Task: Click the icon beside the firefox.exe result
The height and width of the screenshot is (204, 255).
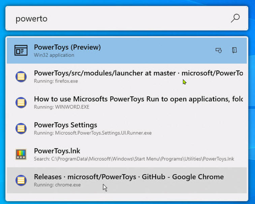Action: (x=21, y=76)
